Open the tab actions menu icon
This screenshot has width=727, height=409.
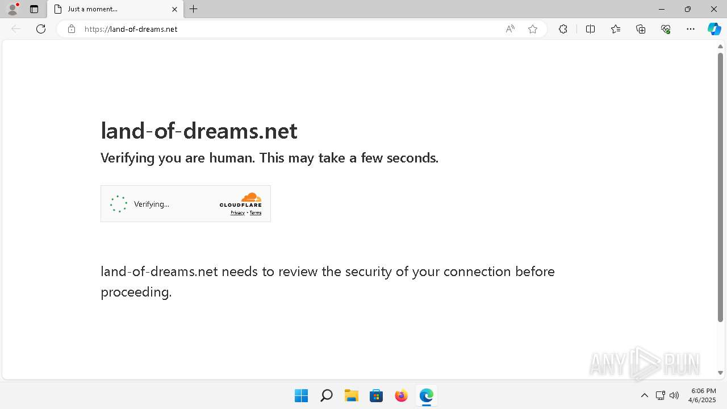pos(34,9)
